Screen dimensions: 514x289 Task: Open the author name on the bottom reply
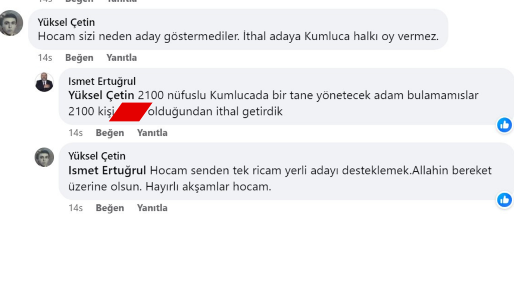tap(97, 156)
